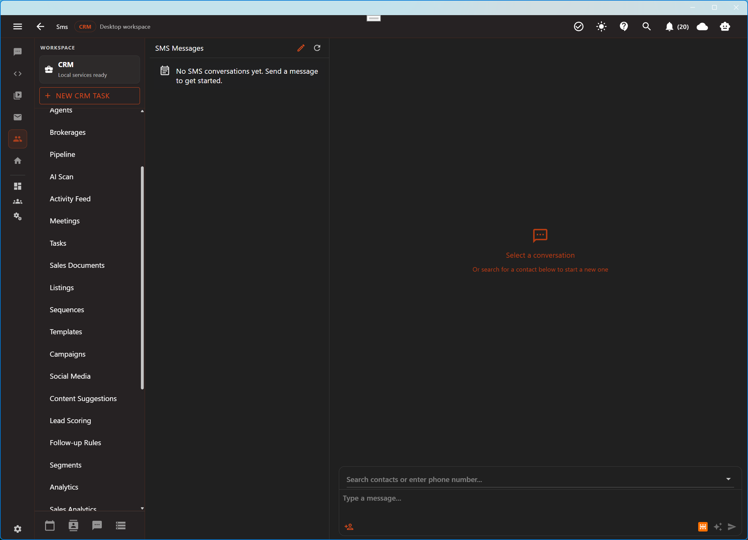Open the help question mark icon
Viewport: 748px width, 540px height.
click(x=624, y=26)
